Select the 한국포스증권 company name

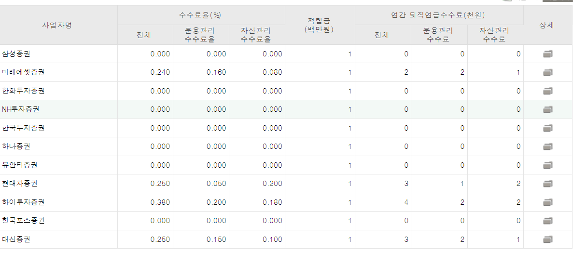23,221
